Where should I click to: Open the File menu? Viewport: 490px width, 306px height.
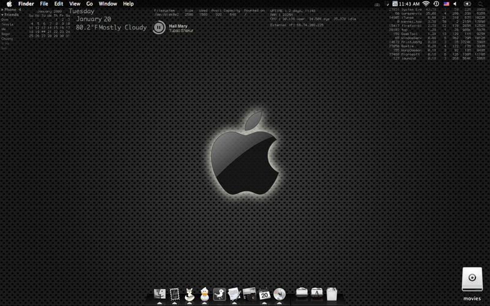pyautogui.click(x=44, y=4)
